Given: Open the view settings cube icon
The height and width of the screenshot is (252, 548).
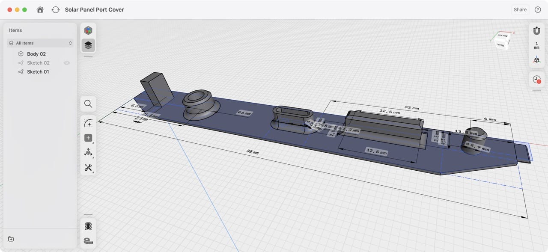Looking at the screenshot, I should pyautogui.click(x=536, y=60).
